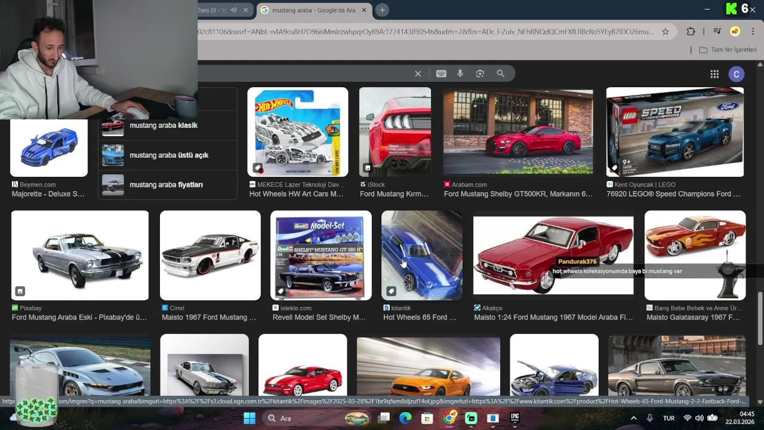Screen dimensions: 764x430
Task: Open the Maisto Galatasaray RC car image
Action: tap(695, 255)
